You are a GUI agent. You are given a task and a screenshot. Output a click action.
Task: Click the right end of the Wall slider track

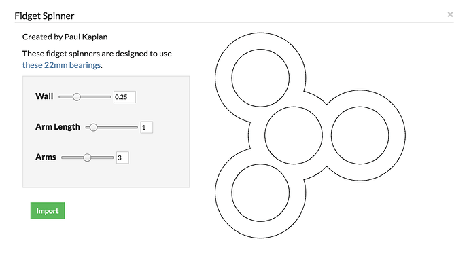tap(109, 97)
